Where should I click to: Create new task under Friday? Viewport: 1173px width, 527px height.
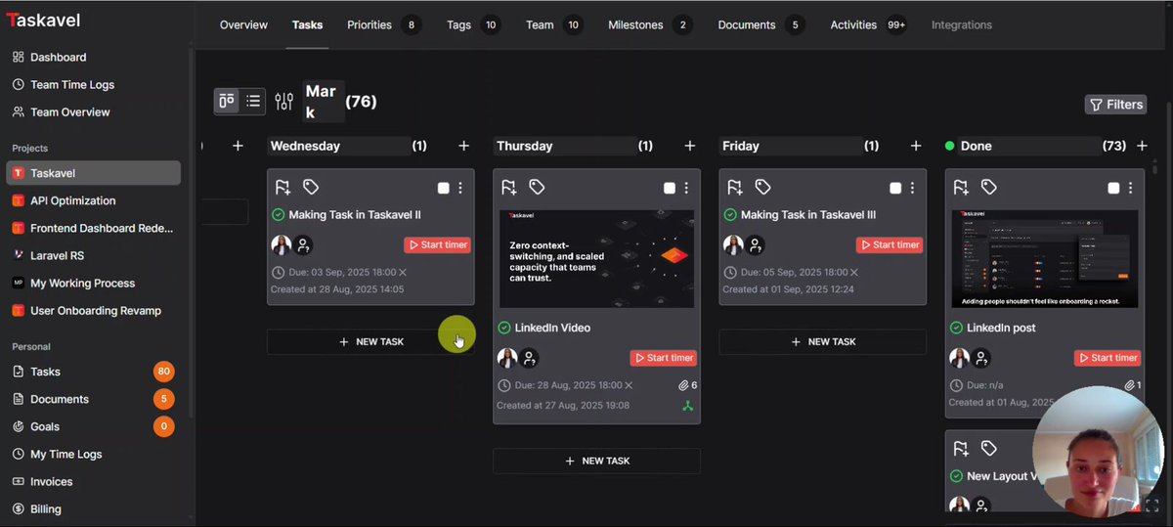[x=823, y=342]
